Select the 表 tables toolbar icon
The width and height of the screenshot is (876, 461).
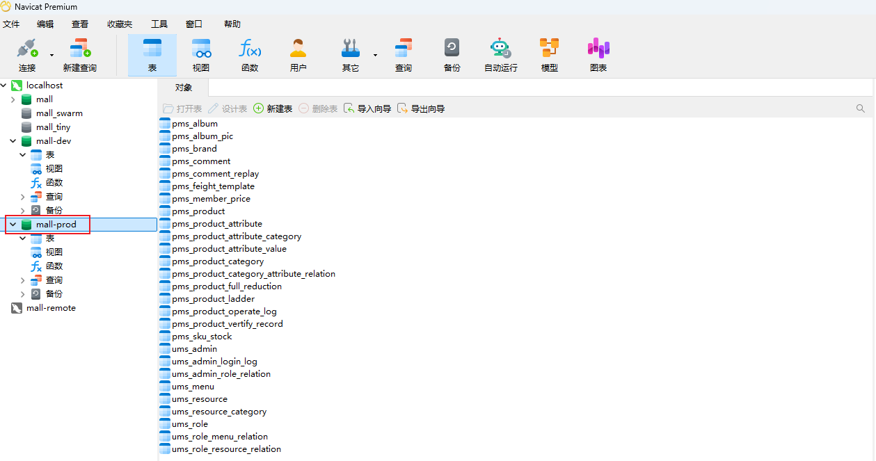(152, 55)
